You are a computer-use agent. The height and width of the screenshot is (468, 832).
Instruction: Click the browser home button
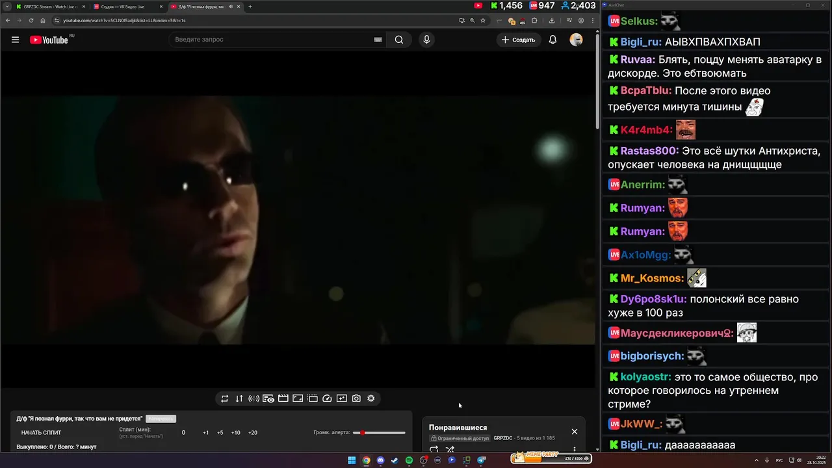[x=43, y=20]
